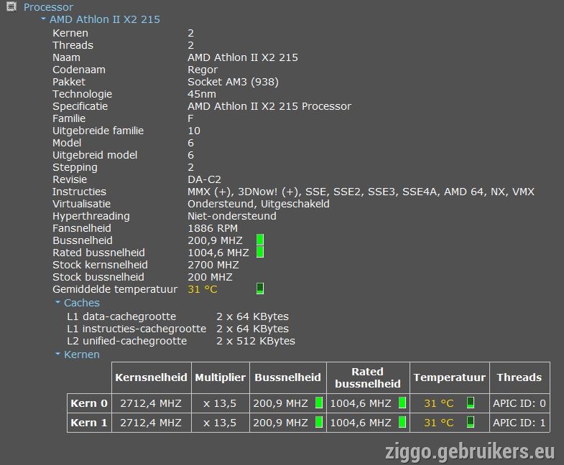This screenshot has width=564, height=465.
Task: Click the Naam label
Action: coord(67,57)
